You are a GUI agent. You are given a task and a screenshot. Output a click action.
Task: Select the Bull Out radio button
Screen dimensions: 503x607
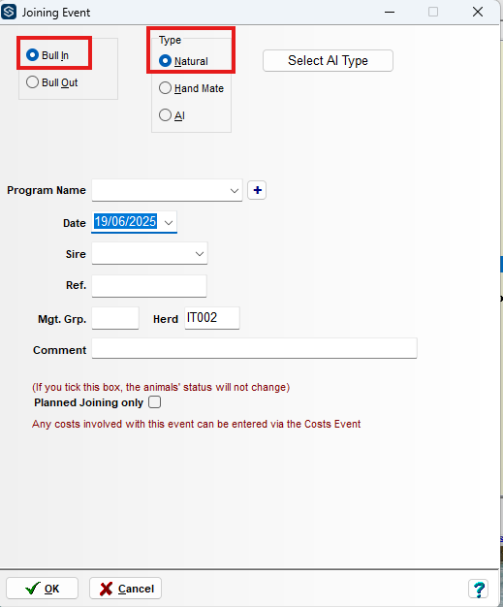33,82
